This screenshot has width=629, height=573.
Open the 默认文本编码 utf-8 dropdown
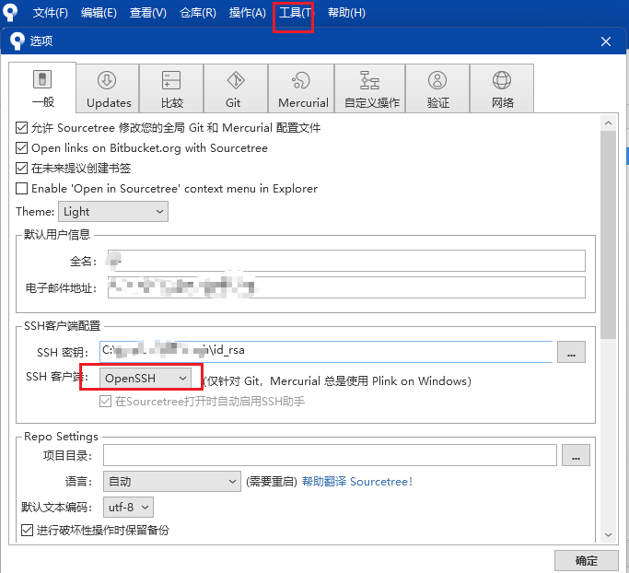tap(128, 508)
